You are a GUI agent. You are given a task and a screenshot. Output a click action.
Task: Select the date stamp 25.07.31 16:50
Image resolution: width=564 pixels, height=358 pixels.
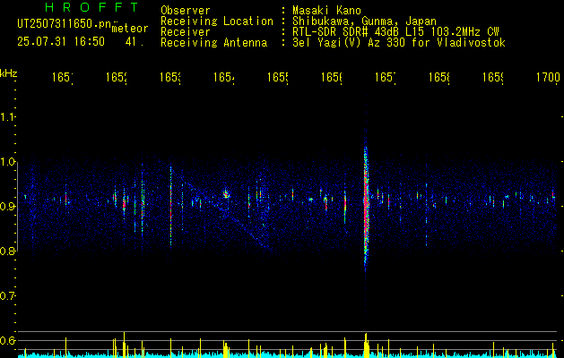pos(61,42)
